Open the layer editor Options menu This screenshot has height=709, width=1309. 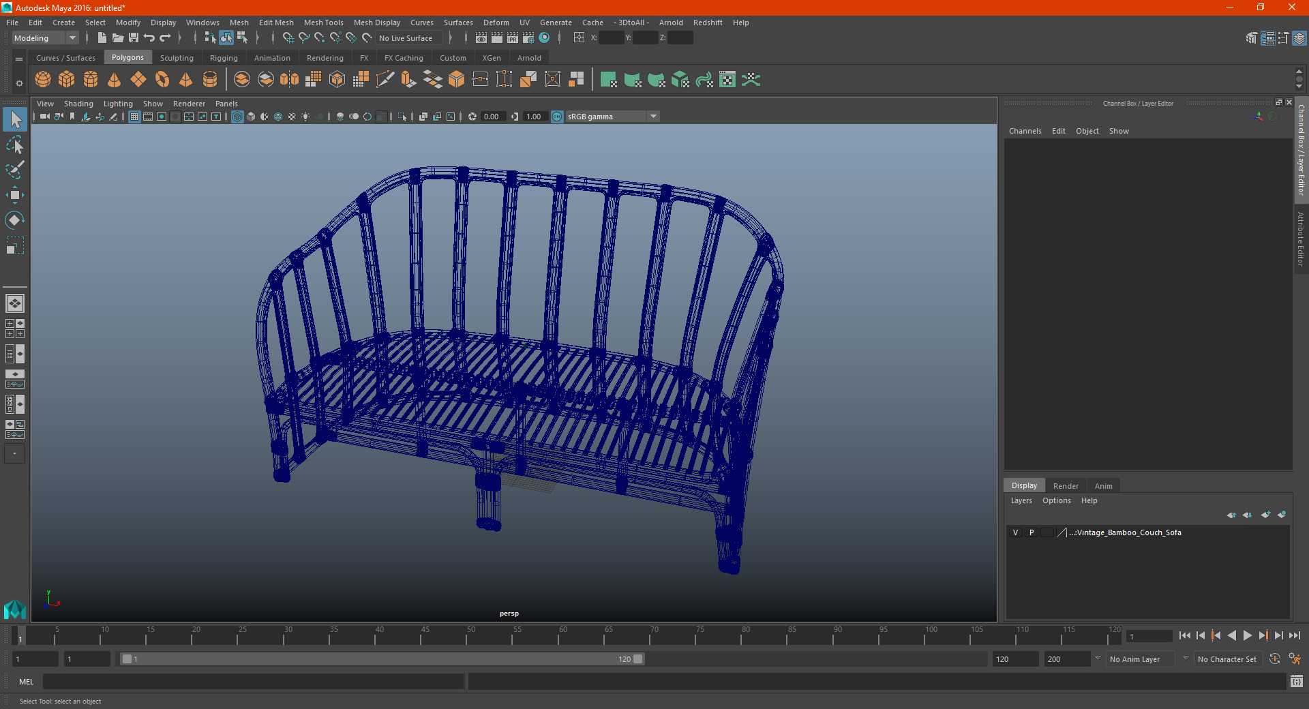pos(1056,500)
